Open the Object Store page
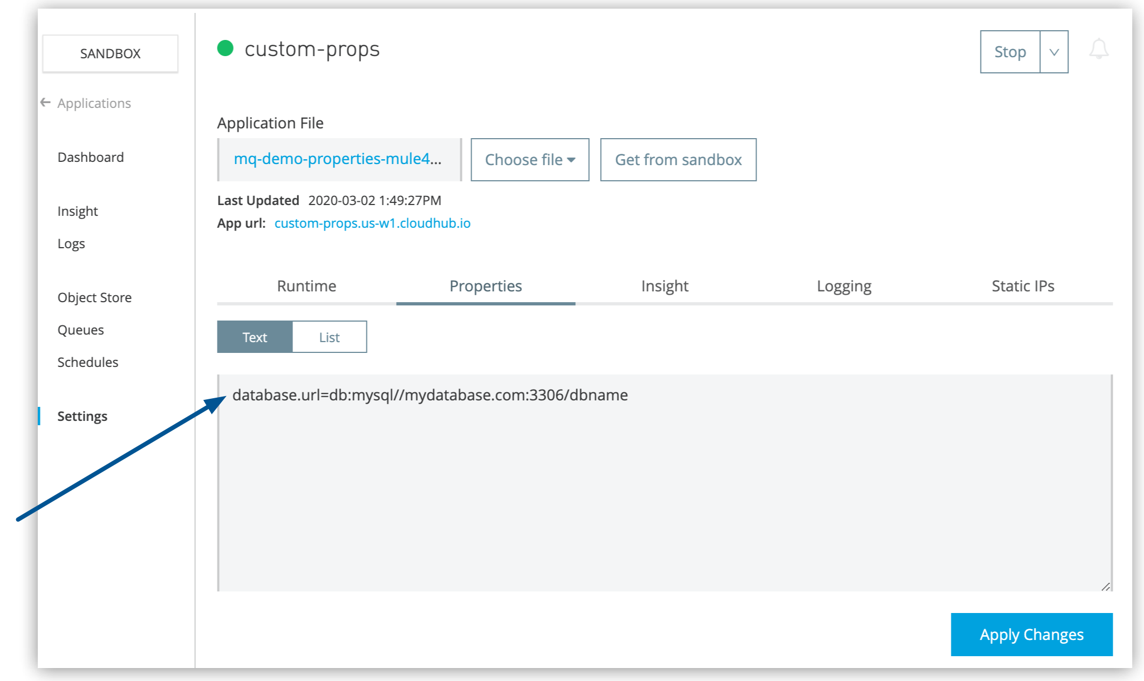This screenshot has height=681, width=1144. tap(94, 297)
